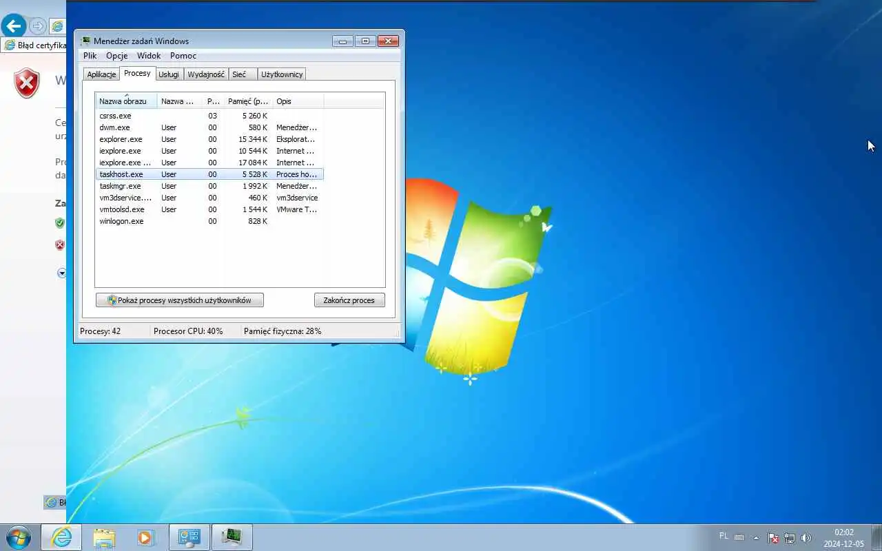Click the Control Panel taskbar icon

(x=189, y=537)
